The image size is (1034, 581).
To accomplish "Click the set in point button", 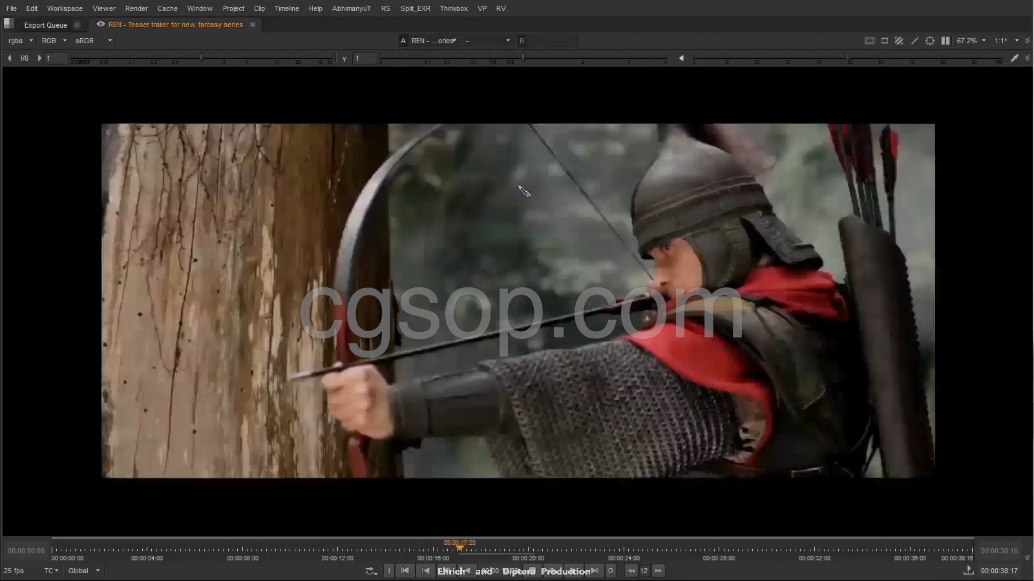I will click(389, 571).
